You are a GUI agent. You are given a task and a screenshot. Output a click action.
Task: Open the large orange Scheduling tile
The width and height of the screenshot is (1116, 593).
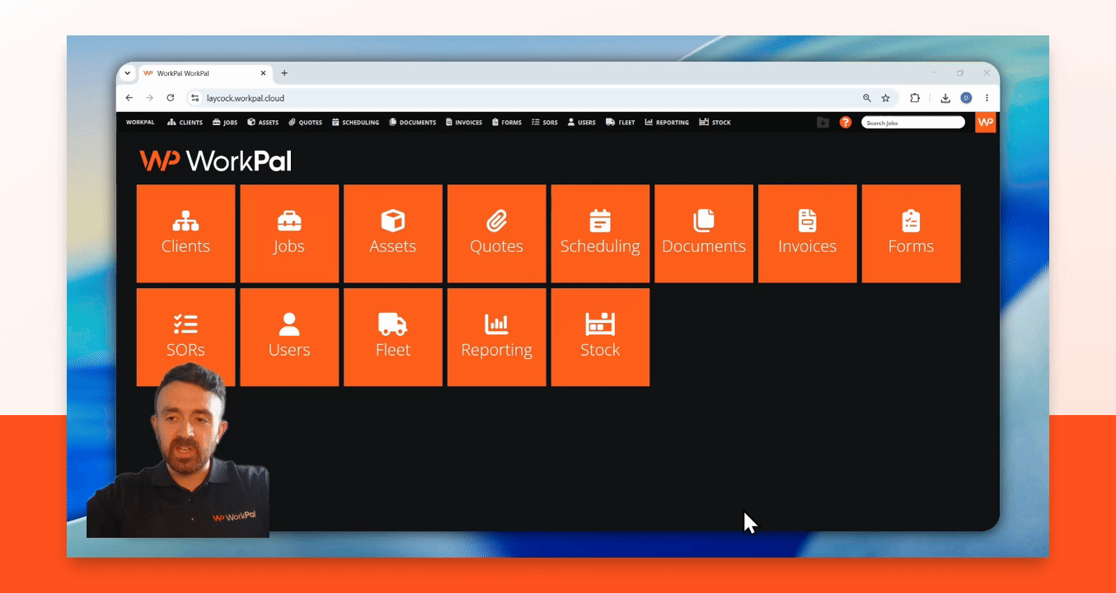tap(600, 234)
